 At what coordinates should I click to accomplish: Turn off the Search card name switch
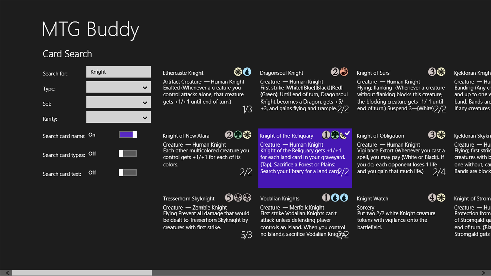click(128, 135)
